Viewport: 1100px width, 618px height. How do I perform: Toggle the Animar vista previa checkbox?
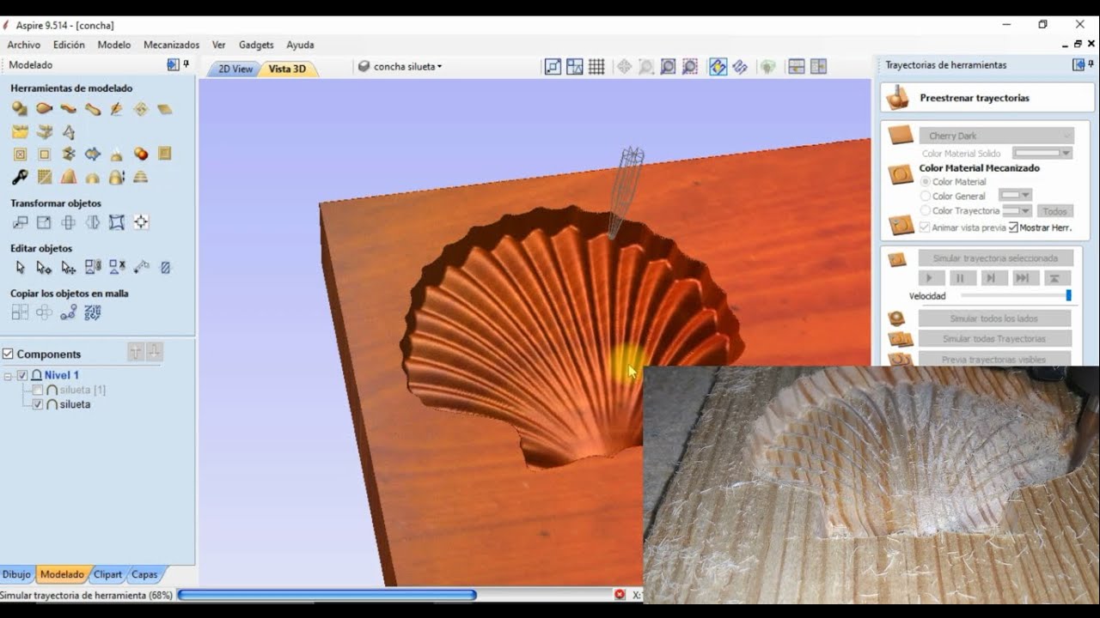point(925,227)
